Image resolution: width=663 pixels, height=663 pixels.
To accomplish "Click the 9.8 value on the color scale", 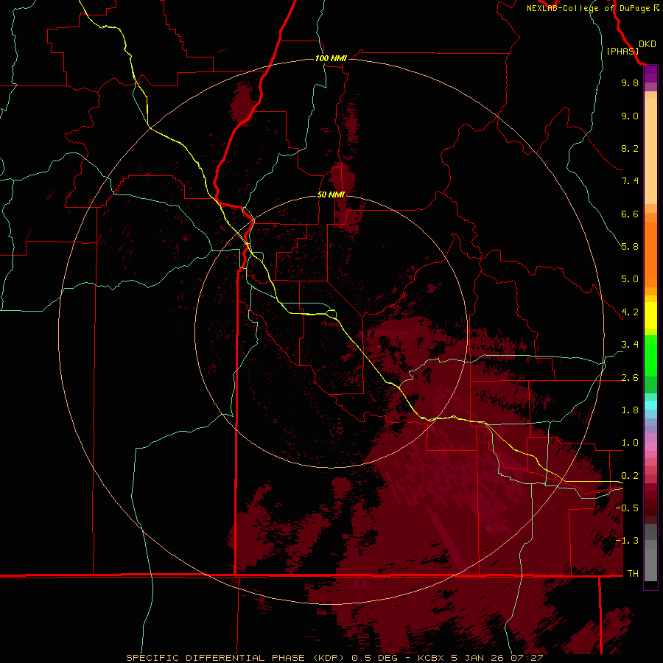I will (x=630, y=83).
